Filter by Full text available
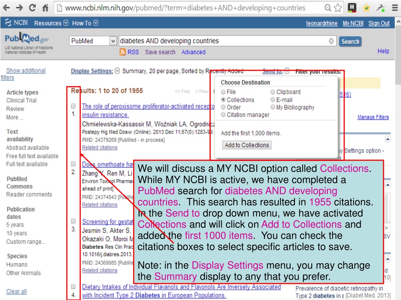 (27, 164)
